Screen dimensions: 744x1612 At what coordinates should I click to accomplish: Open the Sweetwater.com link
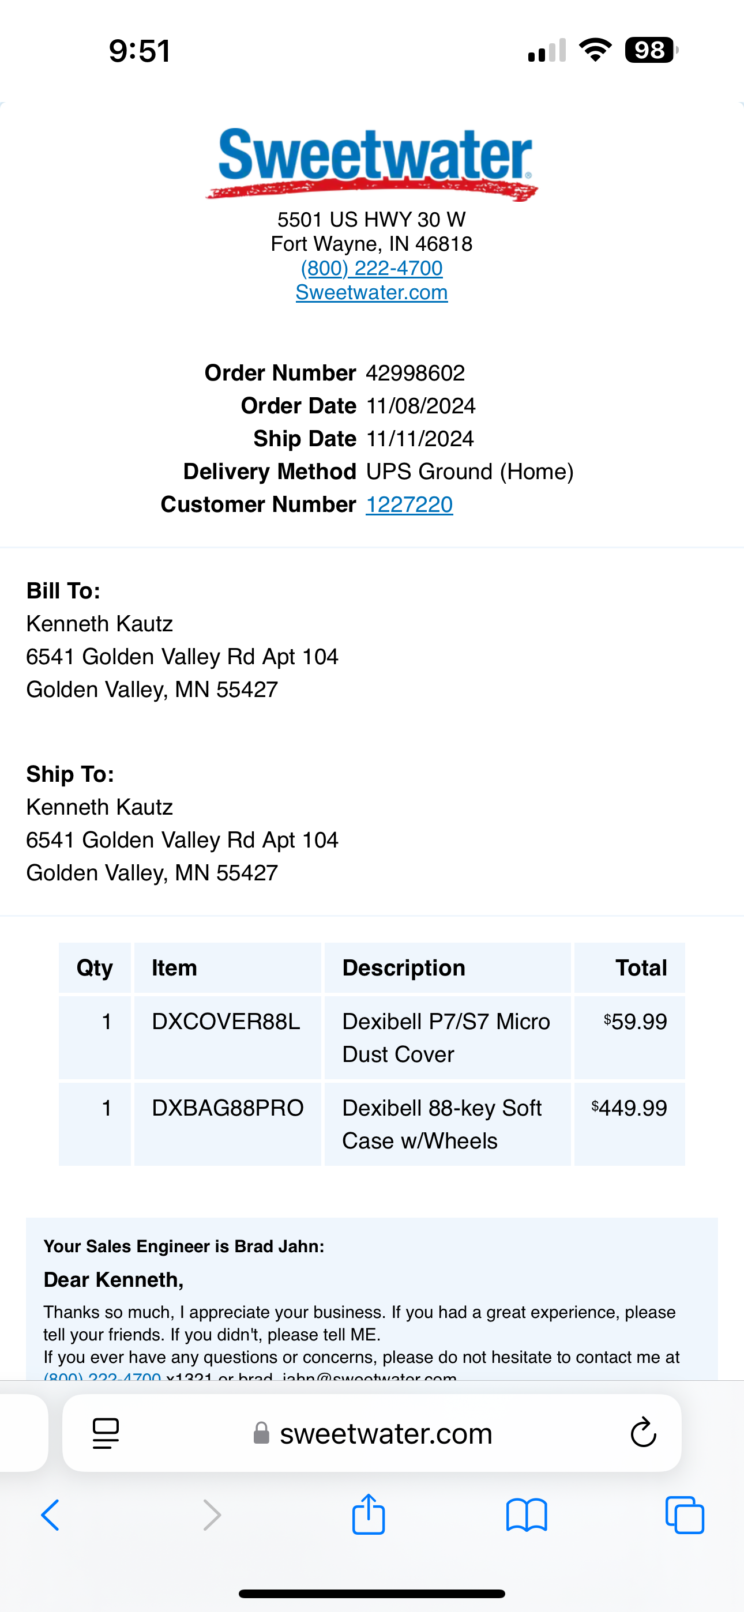click(x=372, y=293)
